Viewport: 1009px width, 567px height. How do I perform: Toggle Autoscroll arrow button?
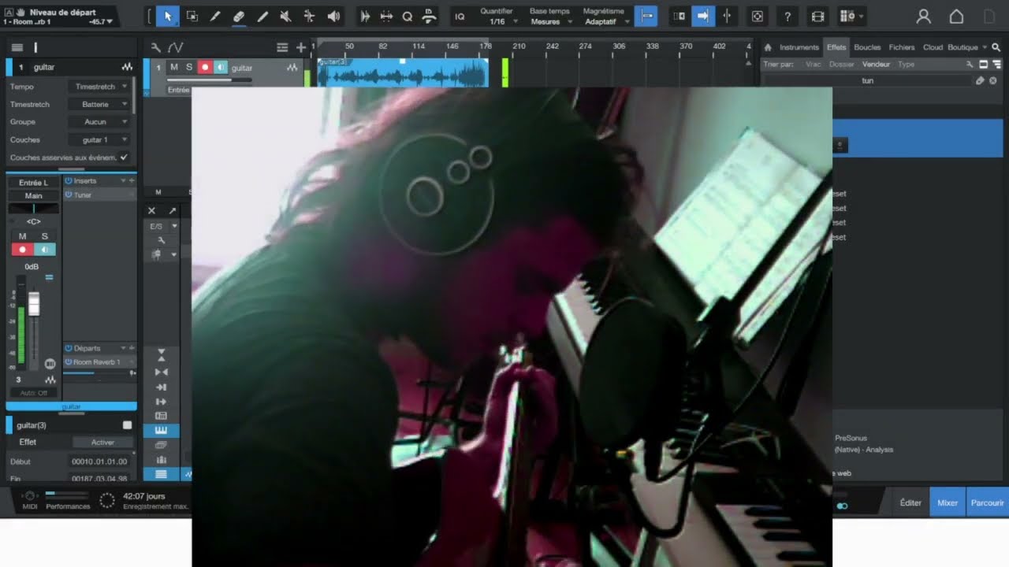point(703,16)
